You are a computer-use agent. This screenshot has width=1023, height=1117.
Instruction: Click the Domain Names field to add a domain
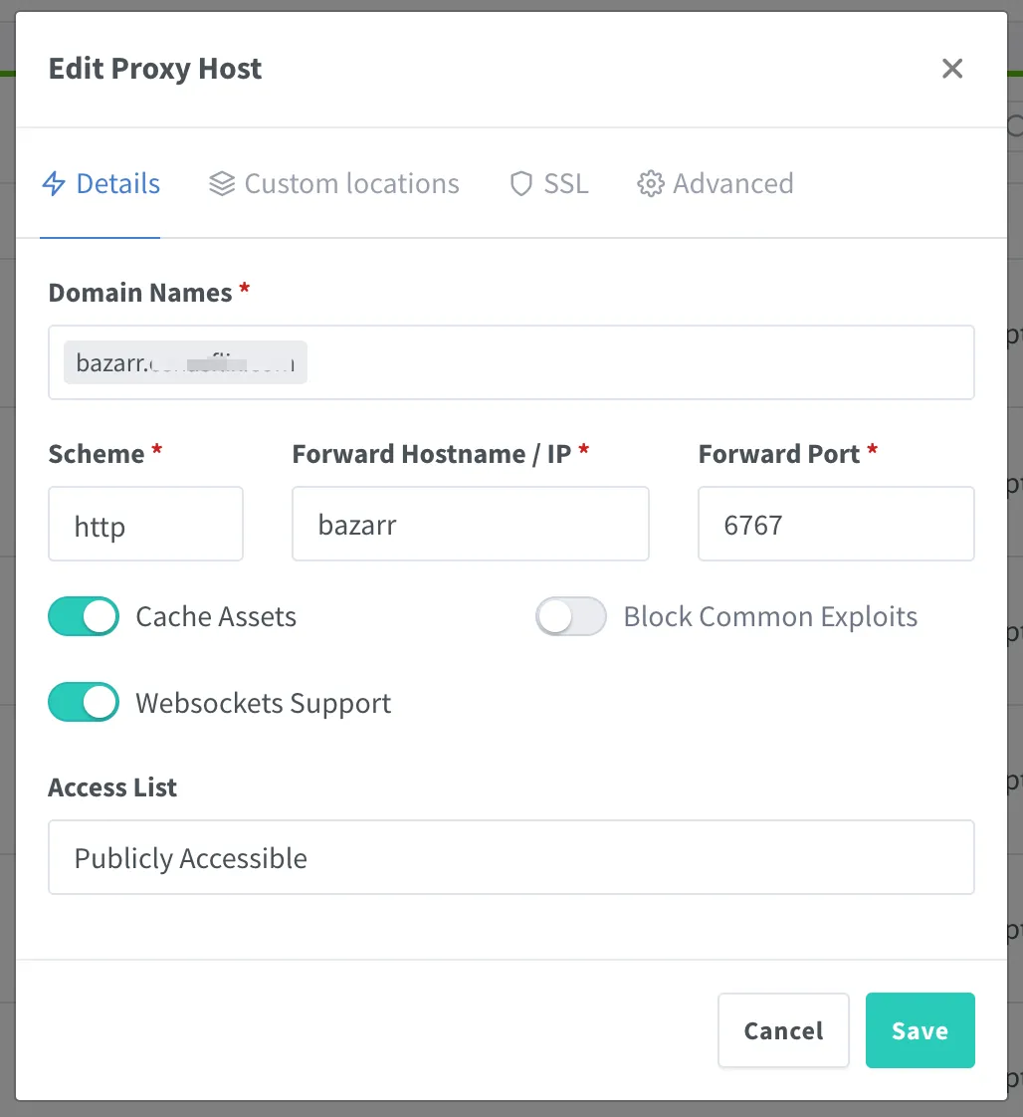pos(597,362)
